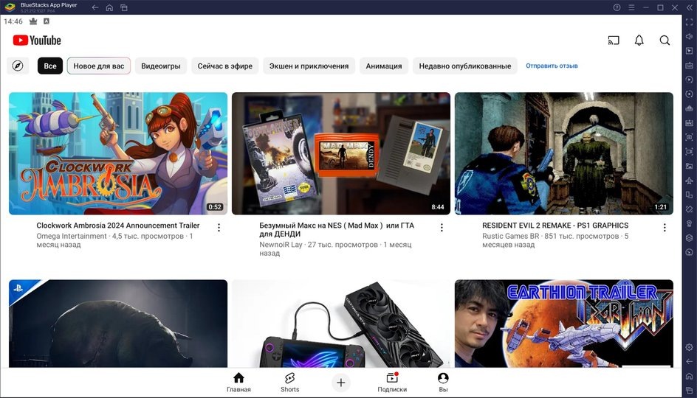Select the Анимация filter chip
This screenshot has height=398, width=697.
tap(384, 66)
